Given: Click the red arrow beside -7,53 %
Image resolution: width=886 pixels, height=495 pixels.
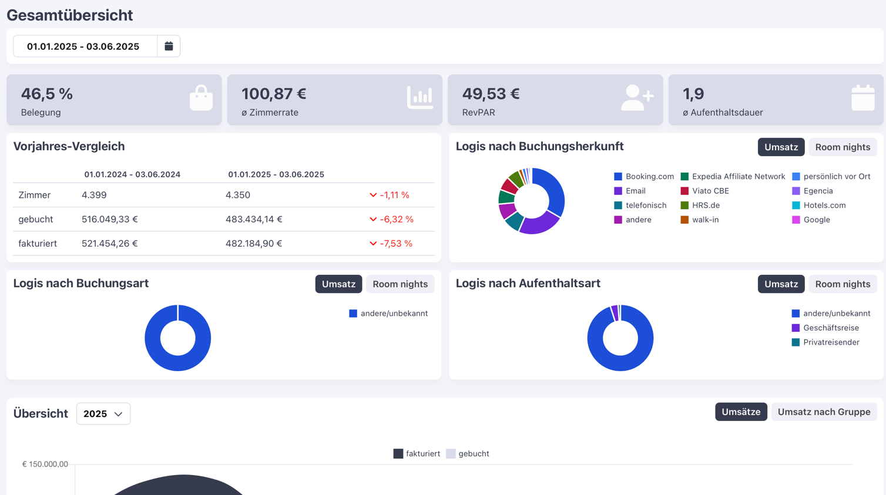Looking at the screenshot, I should pyautogui.click(x=373, y=244).
